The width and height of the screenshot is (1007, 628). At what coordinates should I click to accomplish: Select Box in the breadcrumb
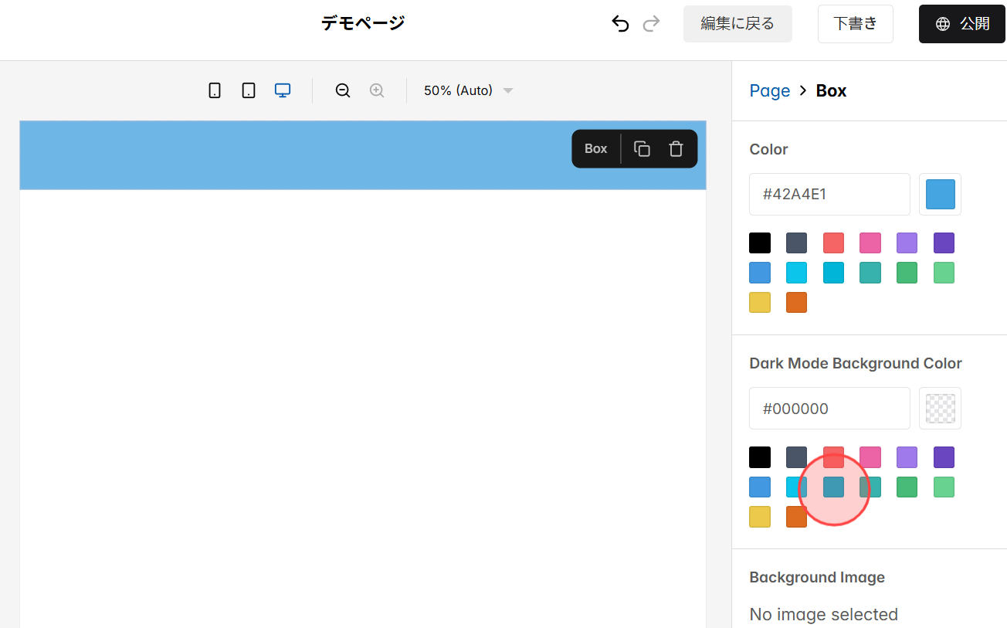(x=831, y=90)
